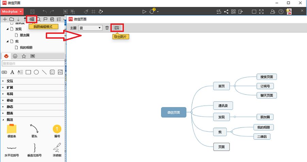Switch to the smiley icons tab

pos(15,56)
